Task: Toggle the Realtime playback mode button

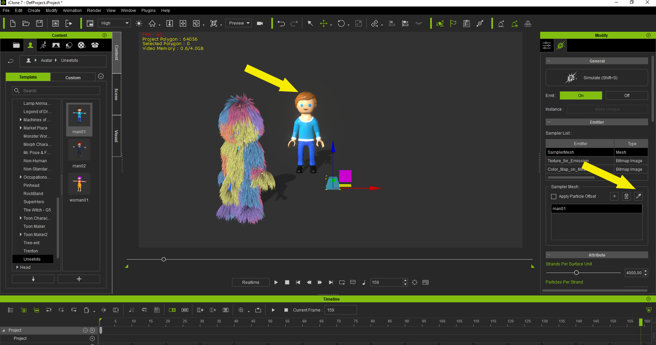Action: 251,282
